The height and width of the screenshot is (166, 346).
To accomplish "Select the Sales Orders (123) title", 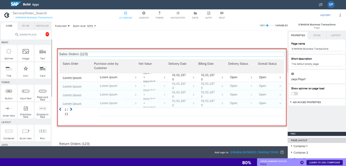I will coord(74,54).
